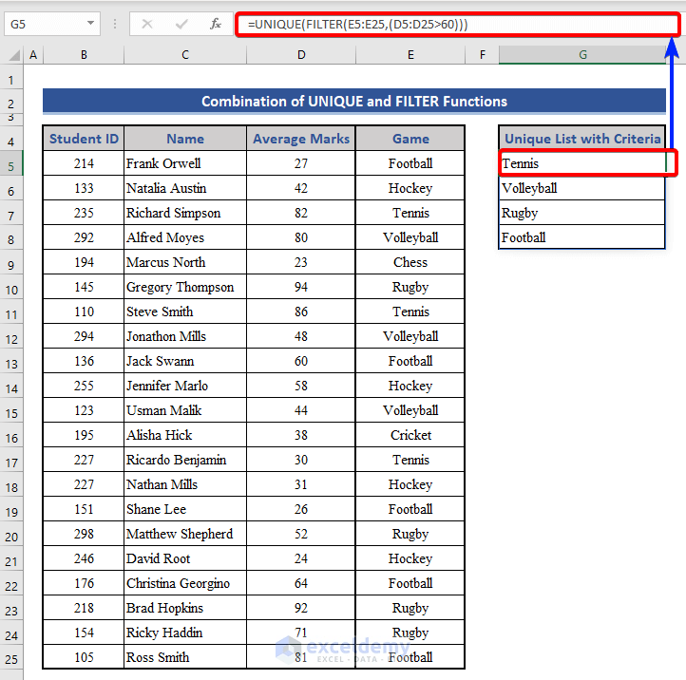The height and width of the screenshot is (680, 686).
Task: Select column B header
Action: pos(84,55)
